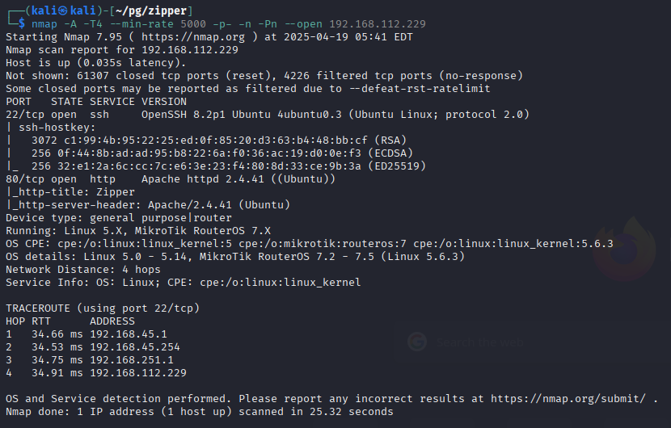
Task: Click the http-title Zipper text
Action: [x=70, y=192]
